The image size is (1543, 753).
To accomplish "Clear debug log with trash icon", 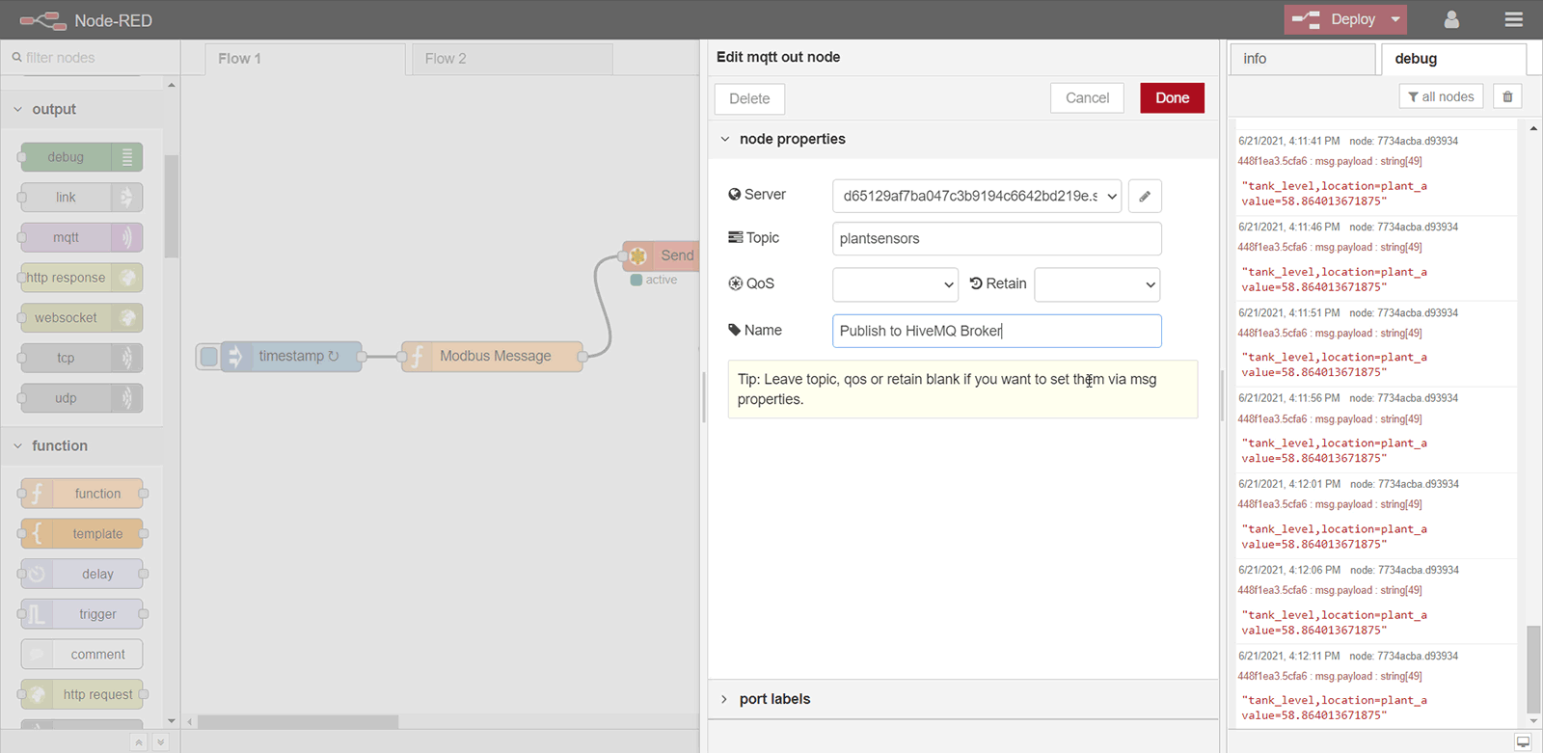I will tap(1507, 96).
